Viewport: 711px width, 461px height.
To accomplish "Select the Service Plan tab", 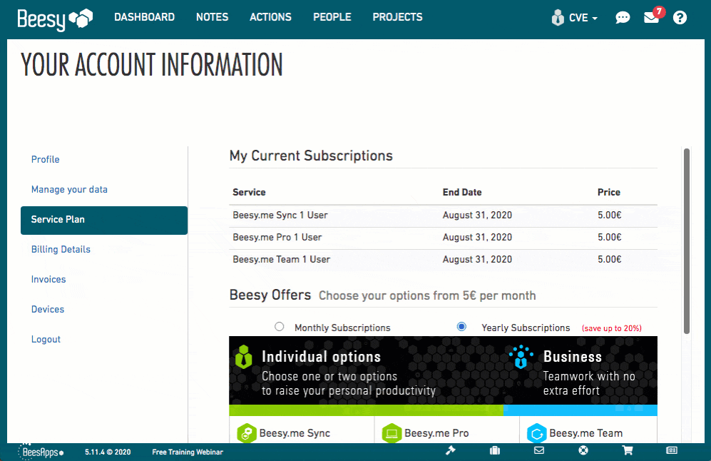I will pyautogui.click(x=104, y=220).
